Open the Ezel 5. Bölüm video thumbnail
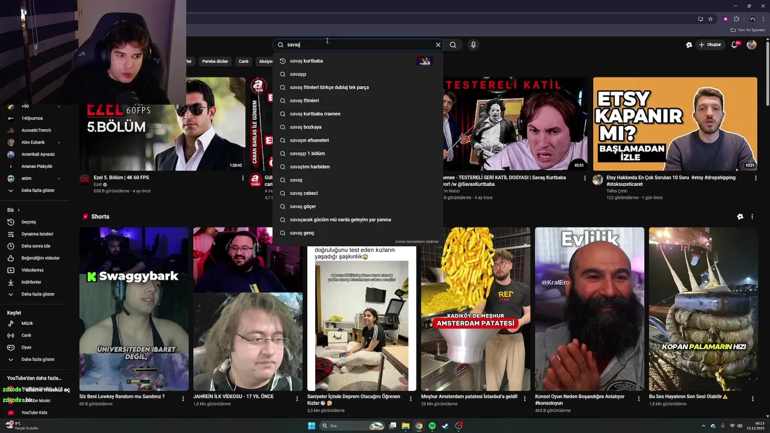Image resolution: width=770 pixels, height=433 pixels. pyautogui.click(x=162, y=124)
